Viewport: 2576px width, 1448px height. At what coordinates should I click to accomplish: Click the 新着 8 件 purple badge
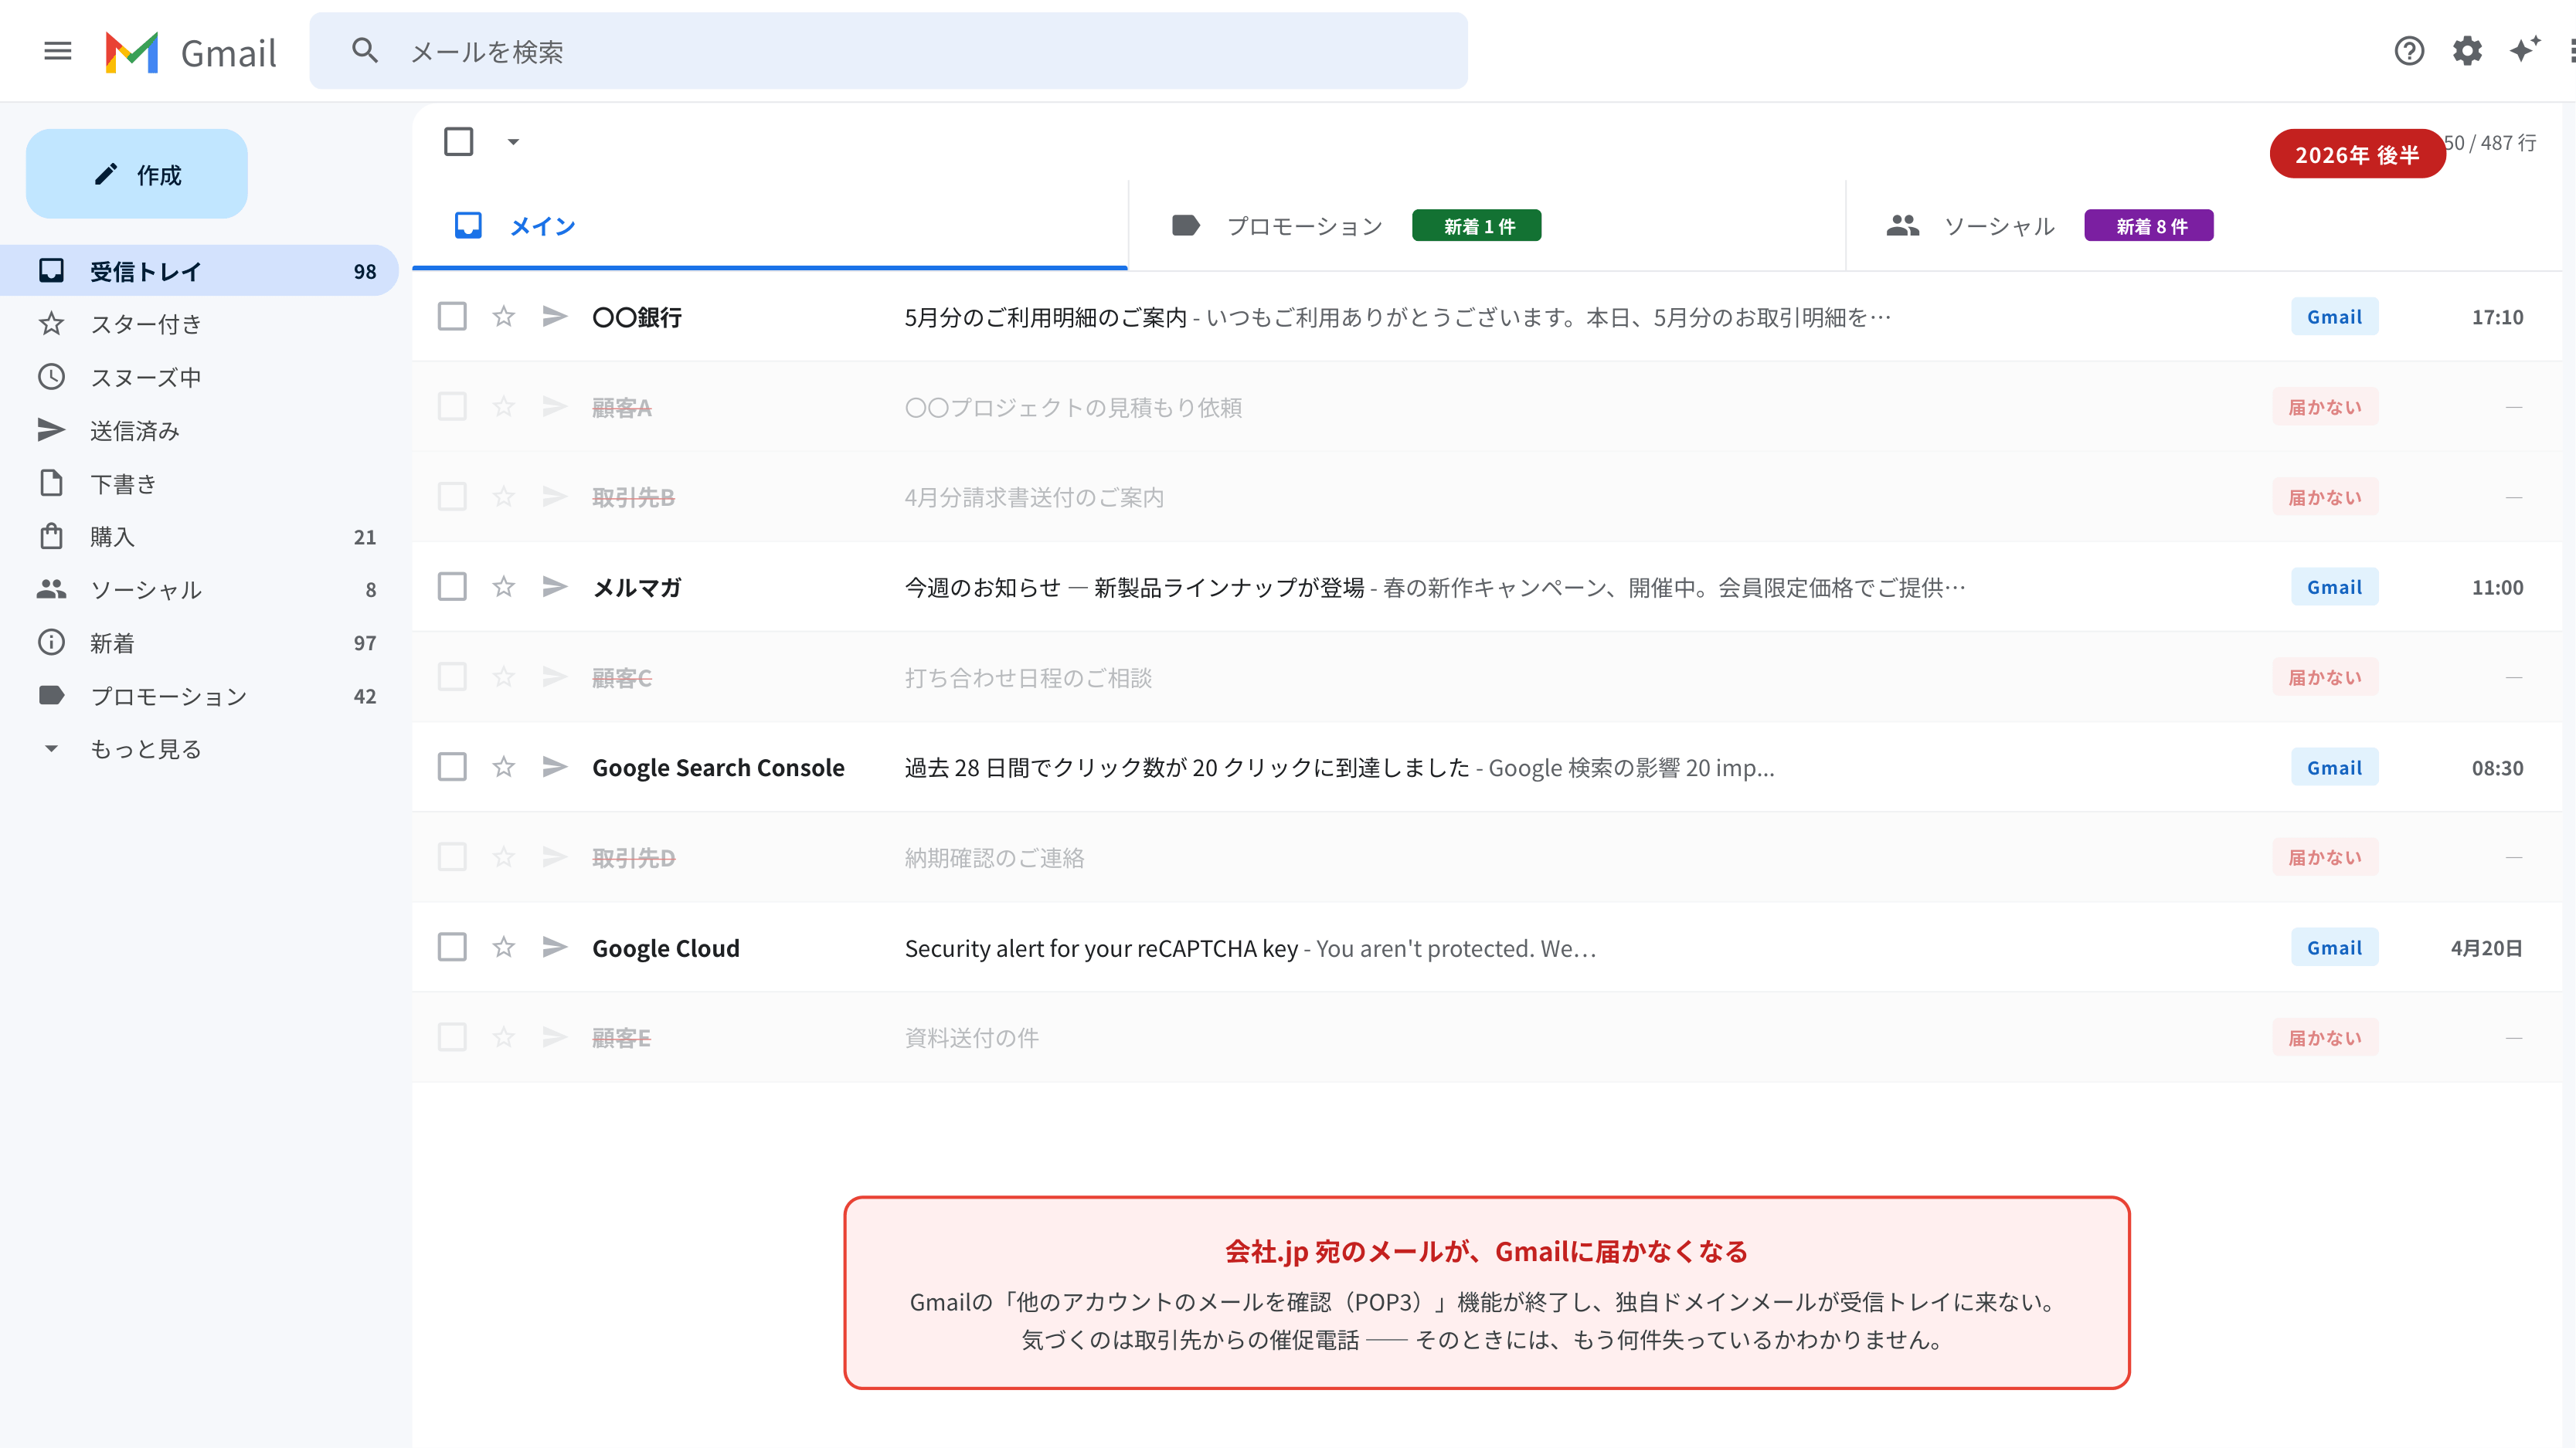click(2149, 226)
